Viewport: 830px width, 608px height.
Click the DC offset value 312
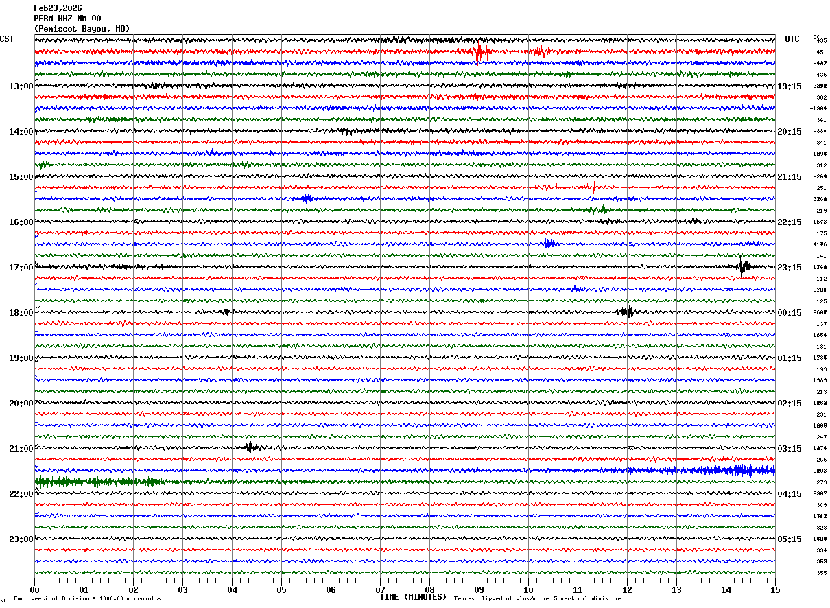(x=821, y=165)
